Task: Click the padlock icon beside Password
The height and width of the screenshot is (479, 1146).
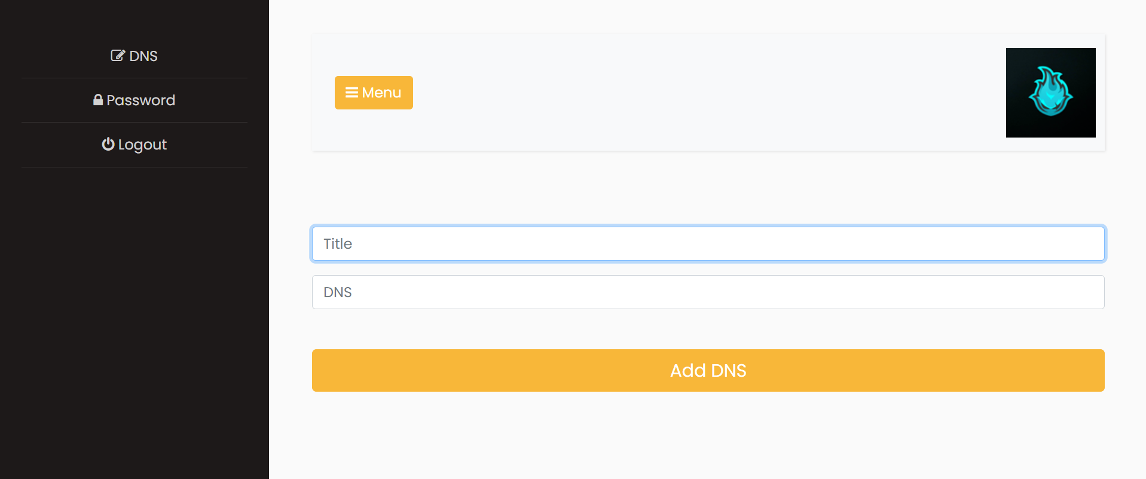Action: click(98, 100)
